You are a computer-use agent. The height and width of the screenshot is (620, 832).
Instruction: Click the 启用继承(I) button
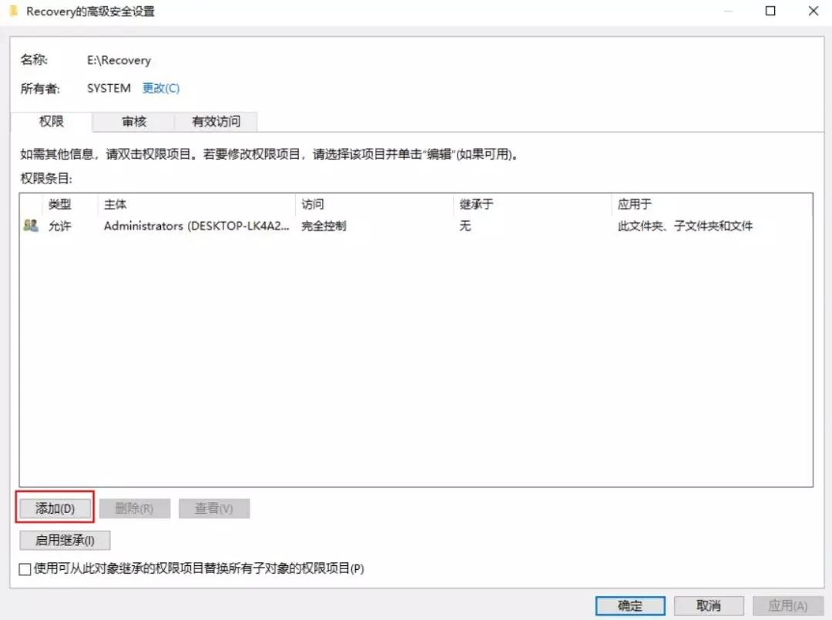(65, 541)
